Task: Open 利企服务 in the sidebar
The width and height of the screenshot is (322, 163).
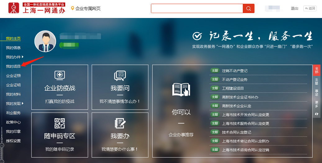Action: coord(13,113)
